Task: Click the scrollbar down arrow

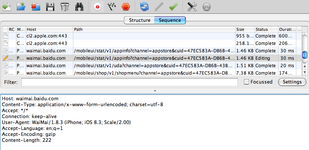Action: tap(305, 72)
